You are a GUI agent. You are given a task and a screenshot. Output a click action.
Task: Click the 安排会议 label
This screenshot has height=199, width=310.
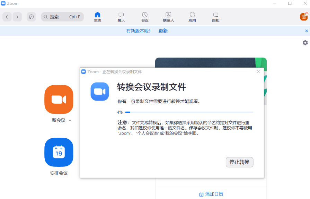pyautogui.click(x=59, y=173)
